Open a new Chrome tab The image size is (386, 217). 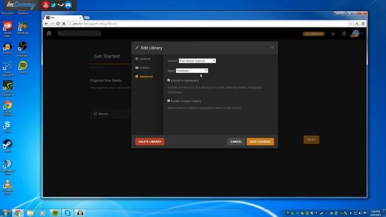point(87,17)
